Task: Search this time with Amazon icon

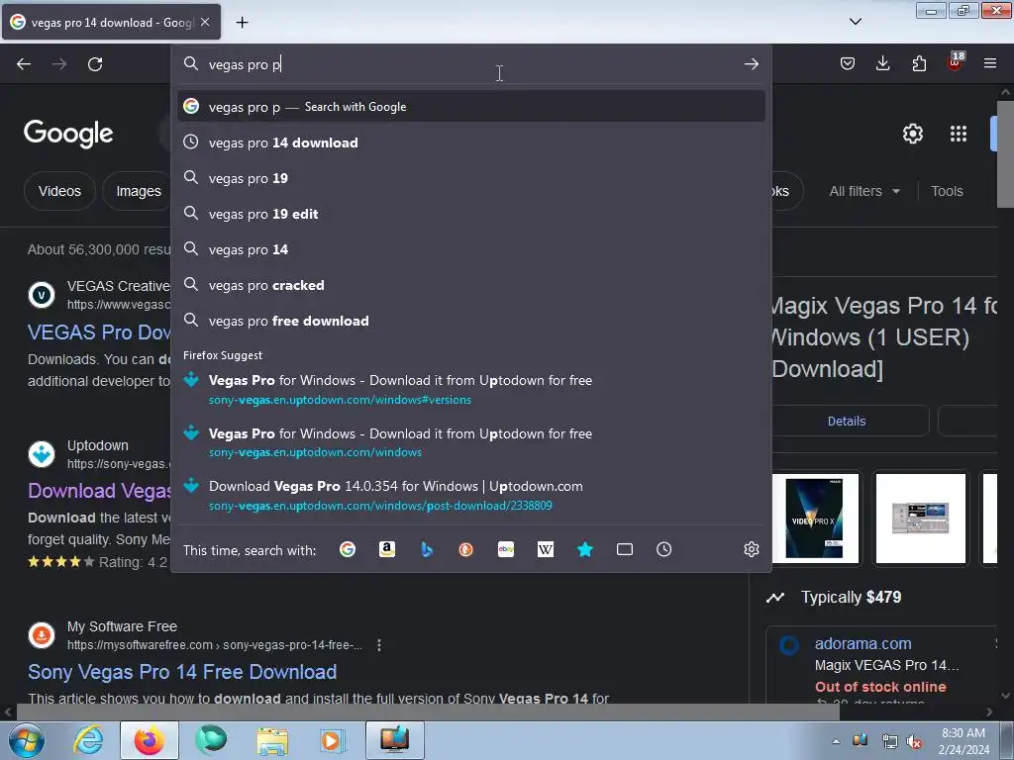Action: click(387, 549)
